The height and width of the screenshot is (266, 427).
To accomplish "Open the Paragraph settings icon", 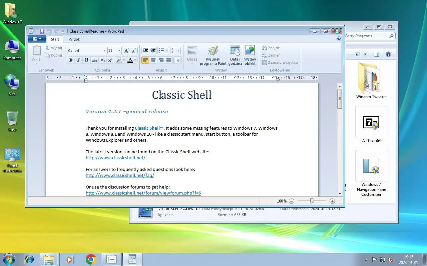I will [x=177, y=60].
